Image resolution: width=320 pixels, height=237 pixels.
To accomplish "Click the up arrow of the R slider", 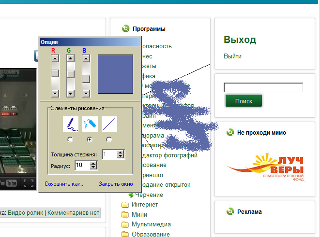I will click(55, 58).
